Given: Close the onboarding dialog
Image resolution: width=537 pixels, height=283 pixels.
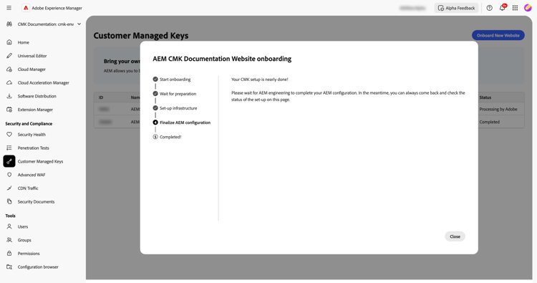Looking at the screenshot, I should point(455,236).
